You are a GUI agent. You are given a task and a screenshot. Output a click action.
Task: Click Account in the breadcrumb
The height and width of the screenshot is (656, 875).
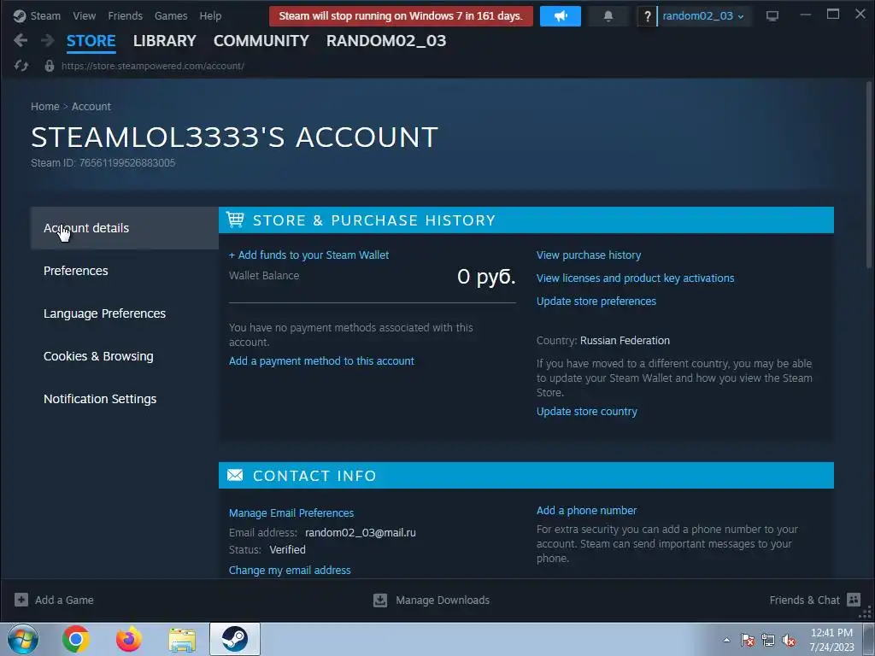91,107
